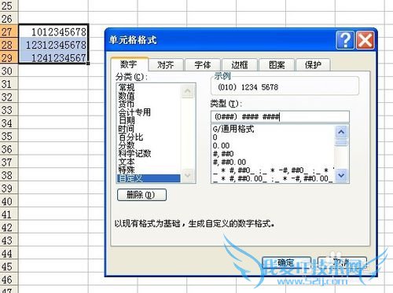The height and width of the screenshot is (293, 393).
Task: Select 文本 category
Action: [149, 162]
